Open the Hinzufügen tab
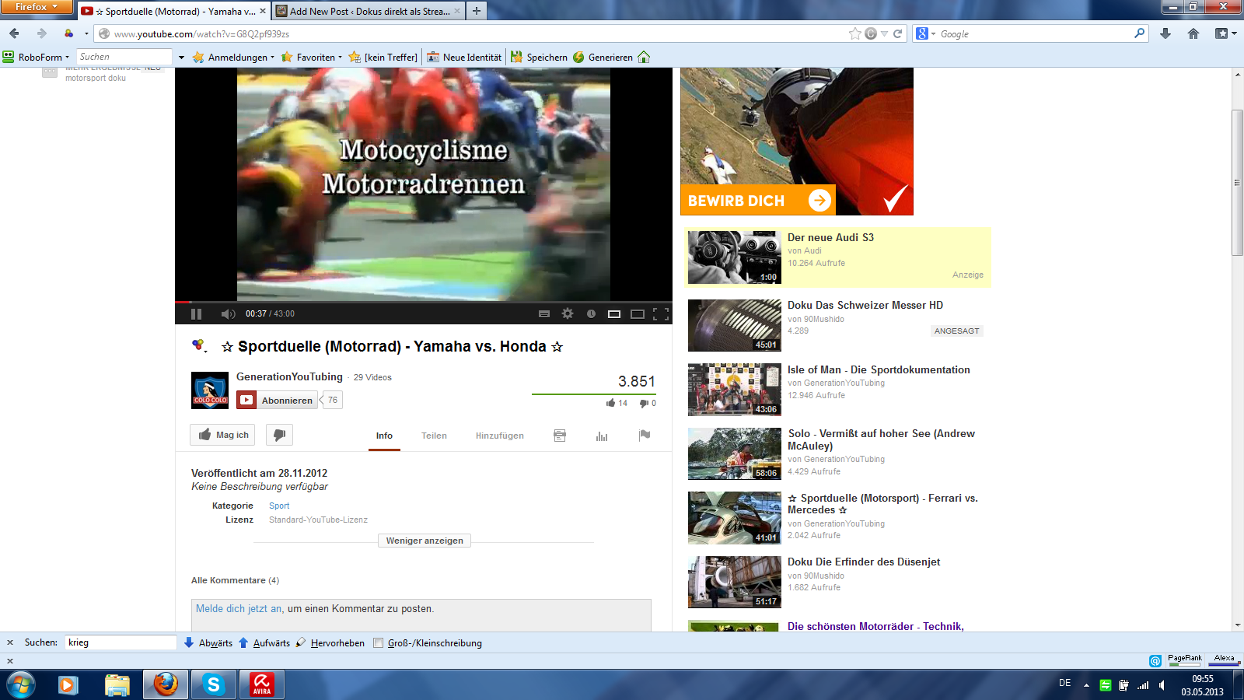Image resolution: width=1244 pixels, height=700 pixels. coord(500,436)
